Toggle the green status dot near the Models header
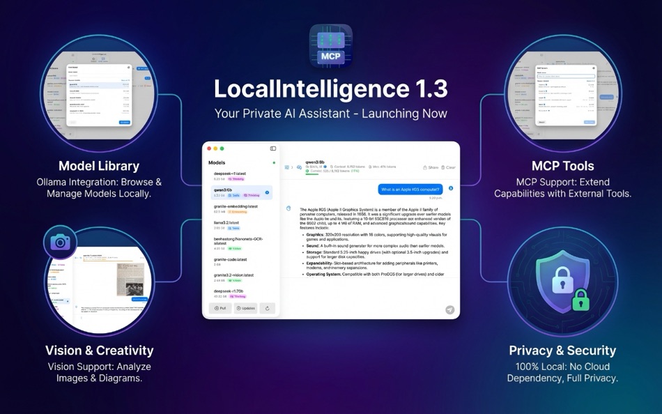The width and height of the screenshot is (662, 414). tap(275, 162)
